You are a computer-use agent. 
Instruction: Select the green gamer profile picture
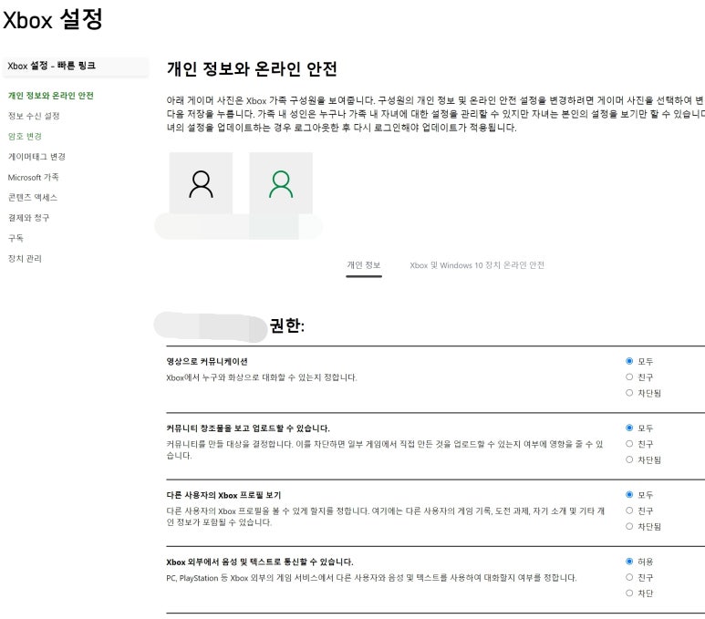(x=281, y=183)
